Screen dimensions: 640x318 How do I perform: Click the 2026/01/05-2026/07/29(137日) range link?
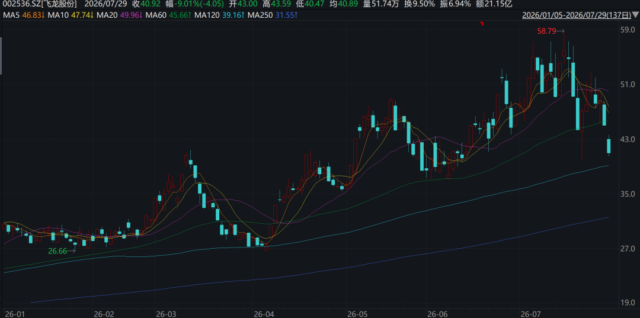click(577, 15)
